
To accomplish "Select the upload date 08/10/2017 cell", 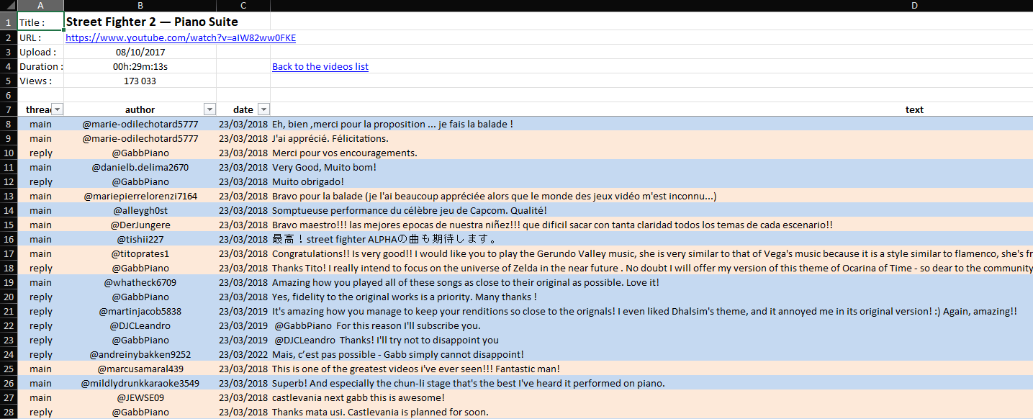I will (x=140, y=52).
